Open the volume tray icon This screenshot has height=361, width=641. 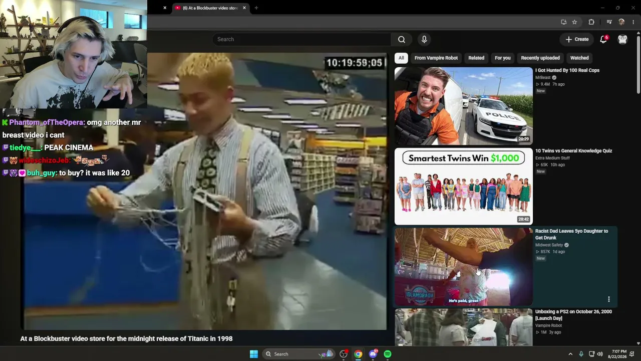coord(600,354)
